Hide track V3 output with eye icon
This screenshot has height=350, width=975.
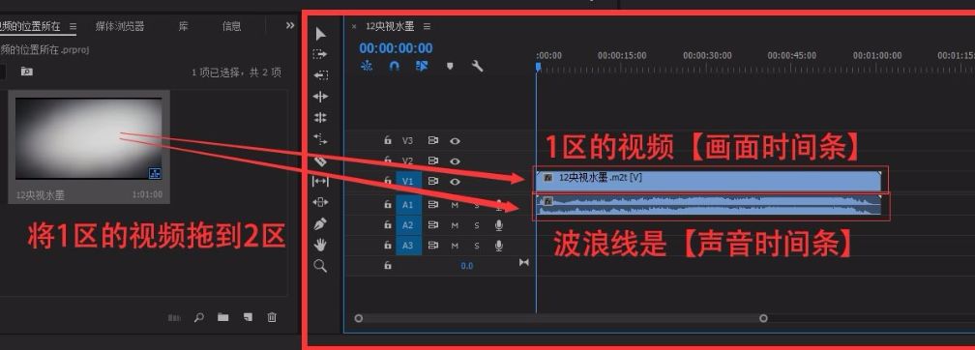pyautogui.click(x=456, y=141)
